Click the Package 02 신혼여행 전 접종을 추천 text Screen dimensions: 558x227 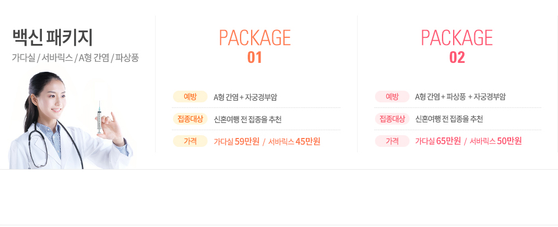449,120
